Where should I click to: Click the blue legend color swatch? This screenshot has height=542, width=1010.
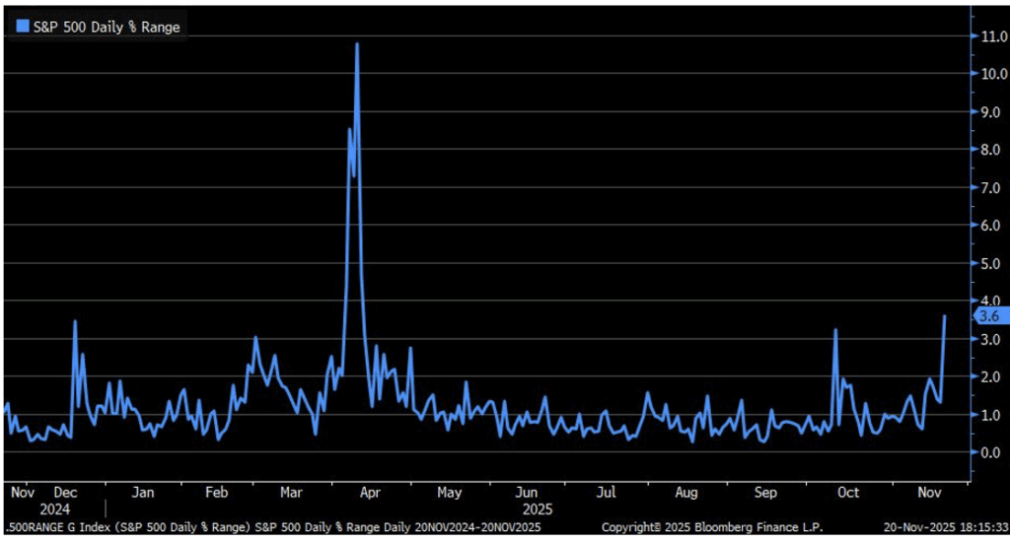pyautogui.click(x=22, y=28)
